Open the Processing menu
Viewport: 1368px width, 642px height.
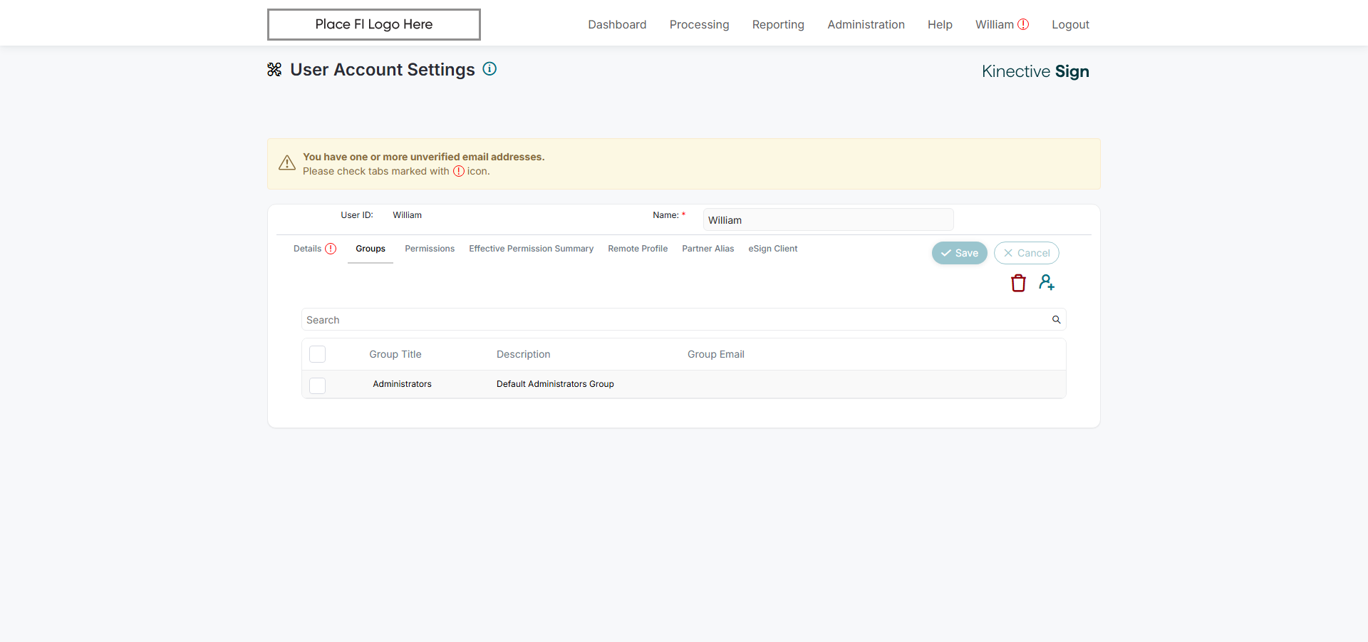(x=699, y=25)
